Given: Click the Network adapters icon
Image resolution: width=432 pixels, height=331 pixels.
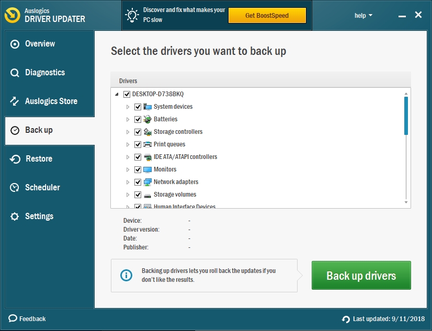Looking at the screenshot, I should pos(147,182).
